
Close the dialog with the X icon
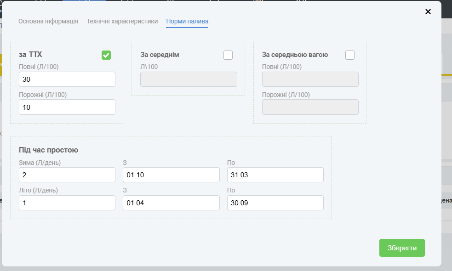click(x=428, y=11)
